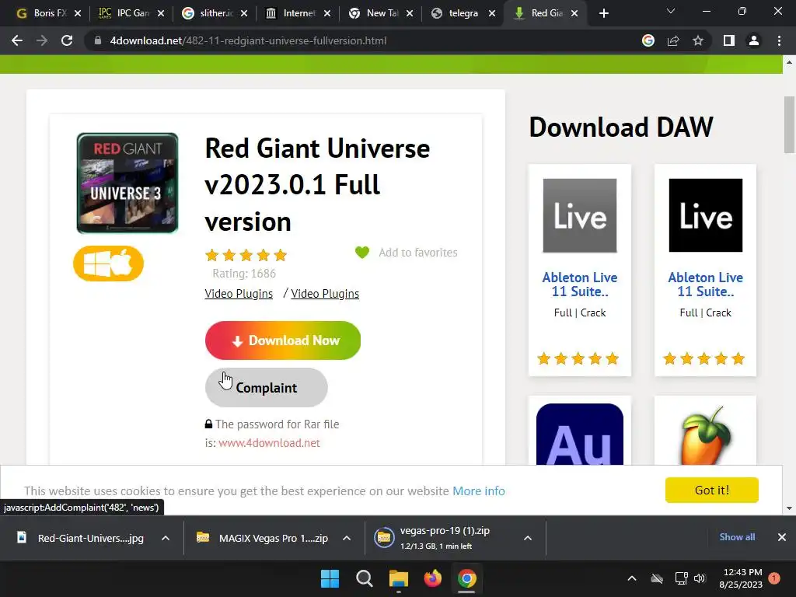Expand options for vegas-pro-19 zip download
This screenshot has height=597, width=796.
tap(528, 538)
